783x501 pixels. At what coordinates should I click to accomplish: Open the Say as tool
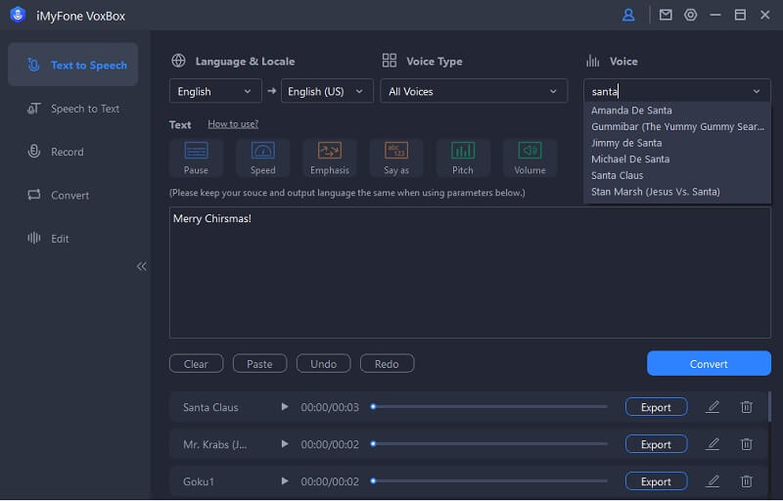396,158
